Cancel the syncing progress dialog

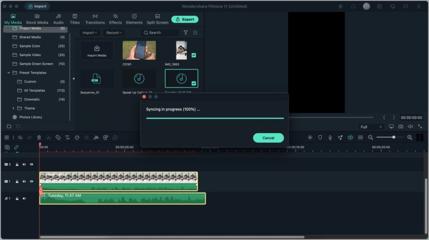[268, 138]
